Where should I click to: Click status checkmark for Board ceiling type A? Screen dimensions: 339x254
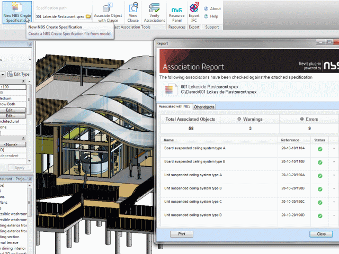[x=320, y=149]
